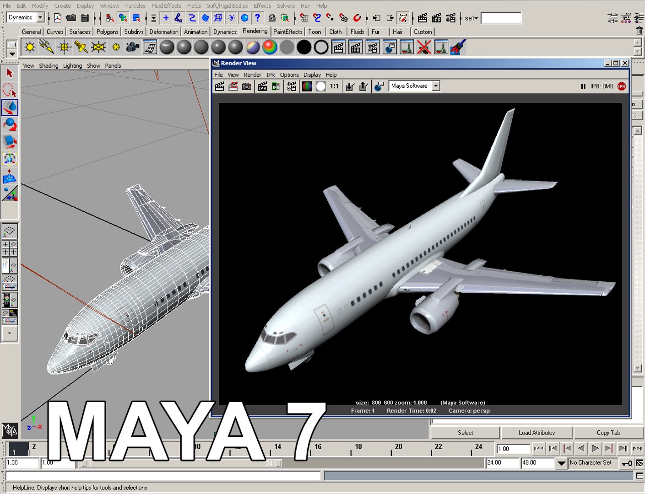The width and height of the screenshot is (645, 494).
Task: Create an area light from the Rendering shelf
Action: [x=98, y=47]
